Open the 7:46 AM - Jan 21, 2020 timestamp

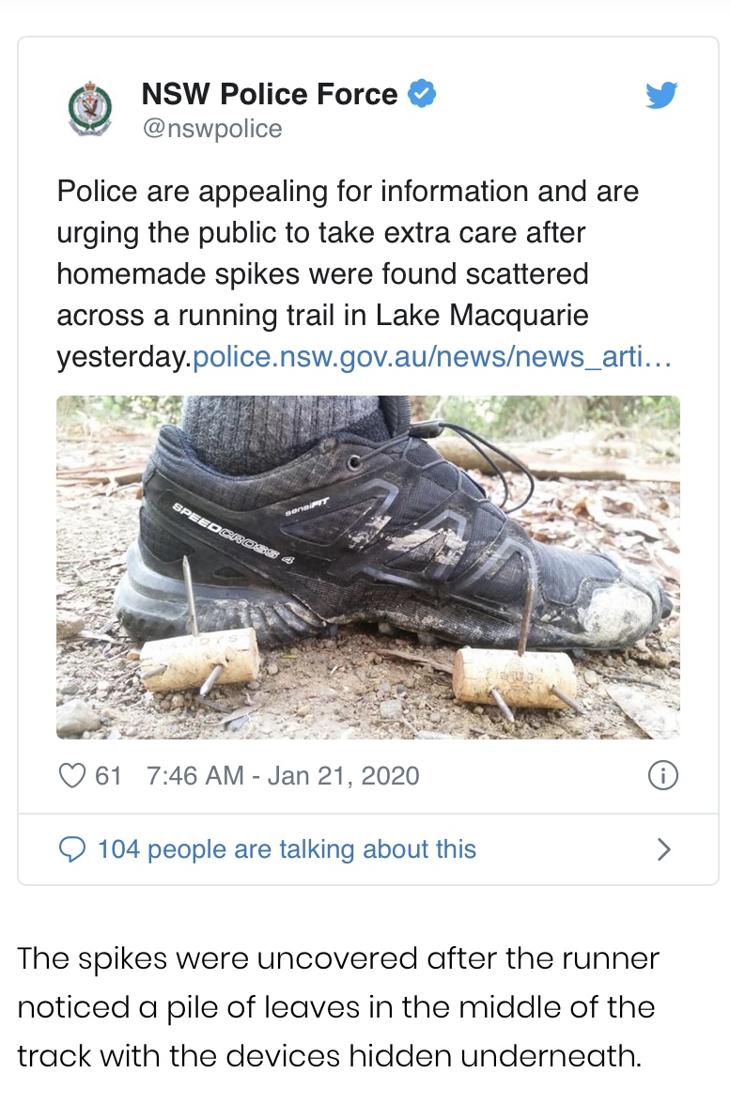tap(284, 776)
